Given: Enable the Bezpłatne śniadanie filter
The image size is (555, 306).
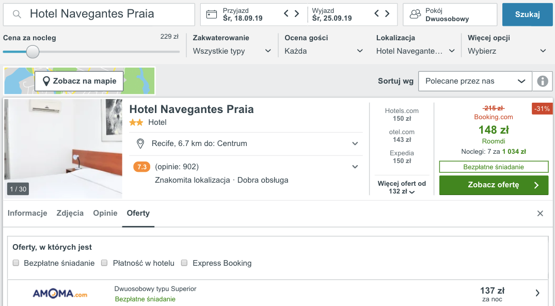Looking at the screenshot, I should click(x=15, y=263).
